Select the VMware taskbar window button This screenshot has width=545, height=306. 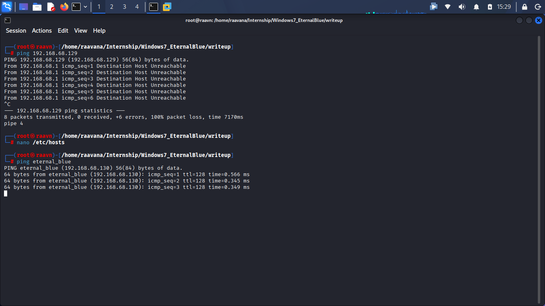[x=167, y=7]
